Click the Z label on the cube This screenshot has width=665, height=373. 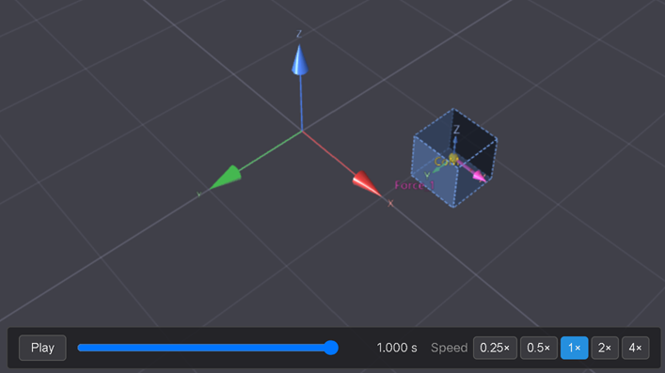(456, 130)
